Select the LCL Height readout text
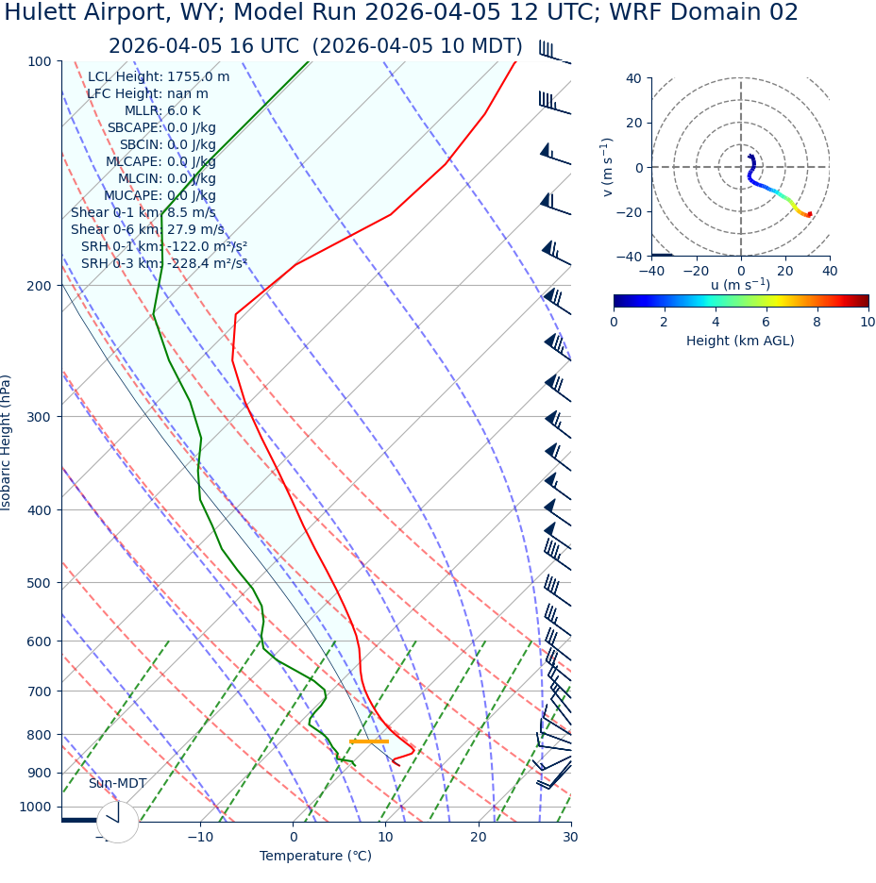 click(159, 77)
